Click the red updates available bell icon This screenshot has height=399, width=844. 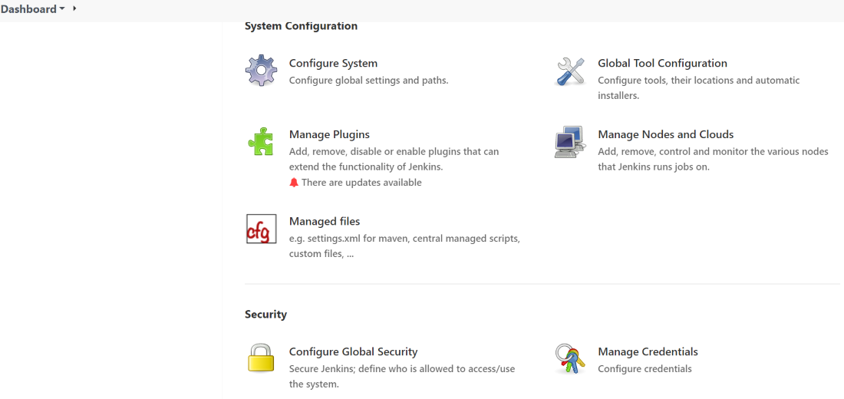click(294, 183)
